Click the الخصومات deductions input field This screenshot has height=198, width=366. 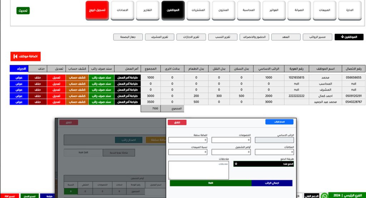tap(231, 140)
